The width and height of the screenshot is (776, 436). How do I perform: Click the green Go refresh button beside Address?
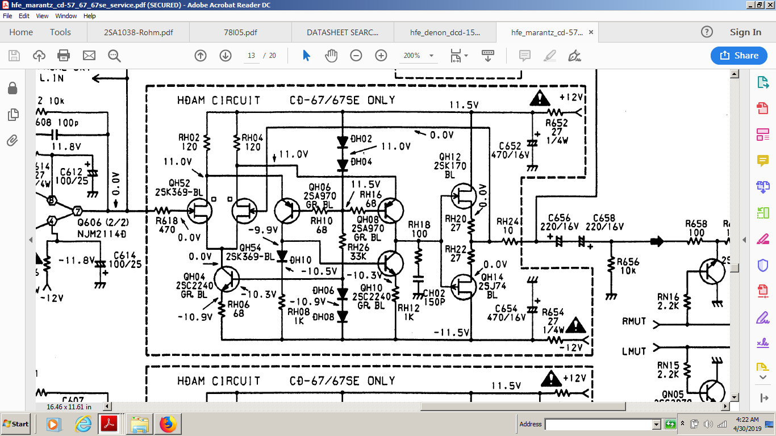[x=670, y=424]
